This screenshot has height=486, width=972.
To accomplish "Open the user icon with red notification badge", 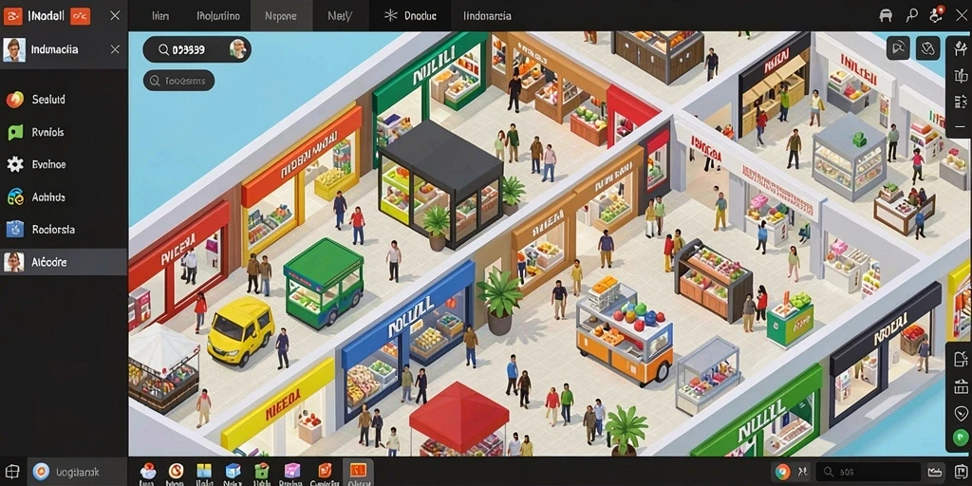I will pyautogui.click(x=937, y=15).
